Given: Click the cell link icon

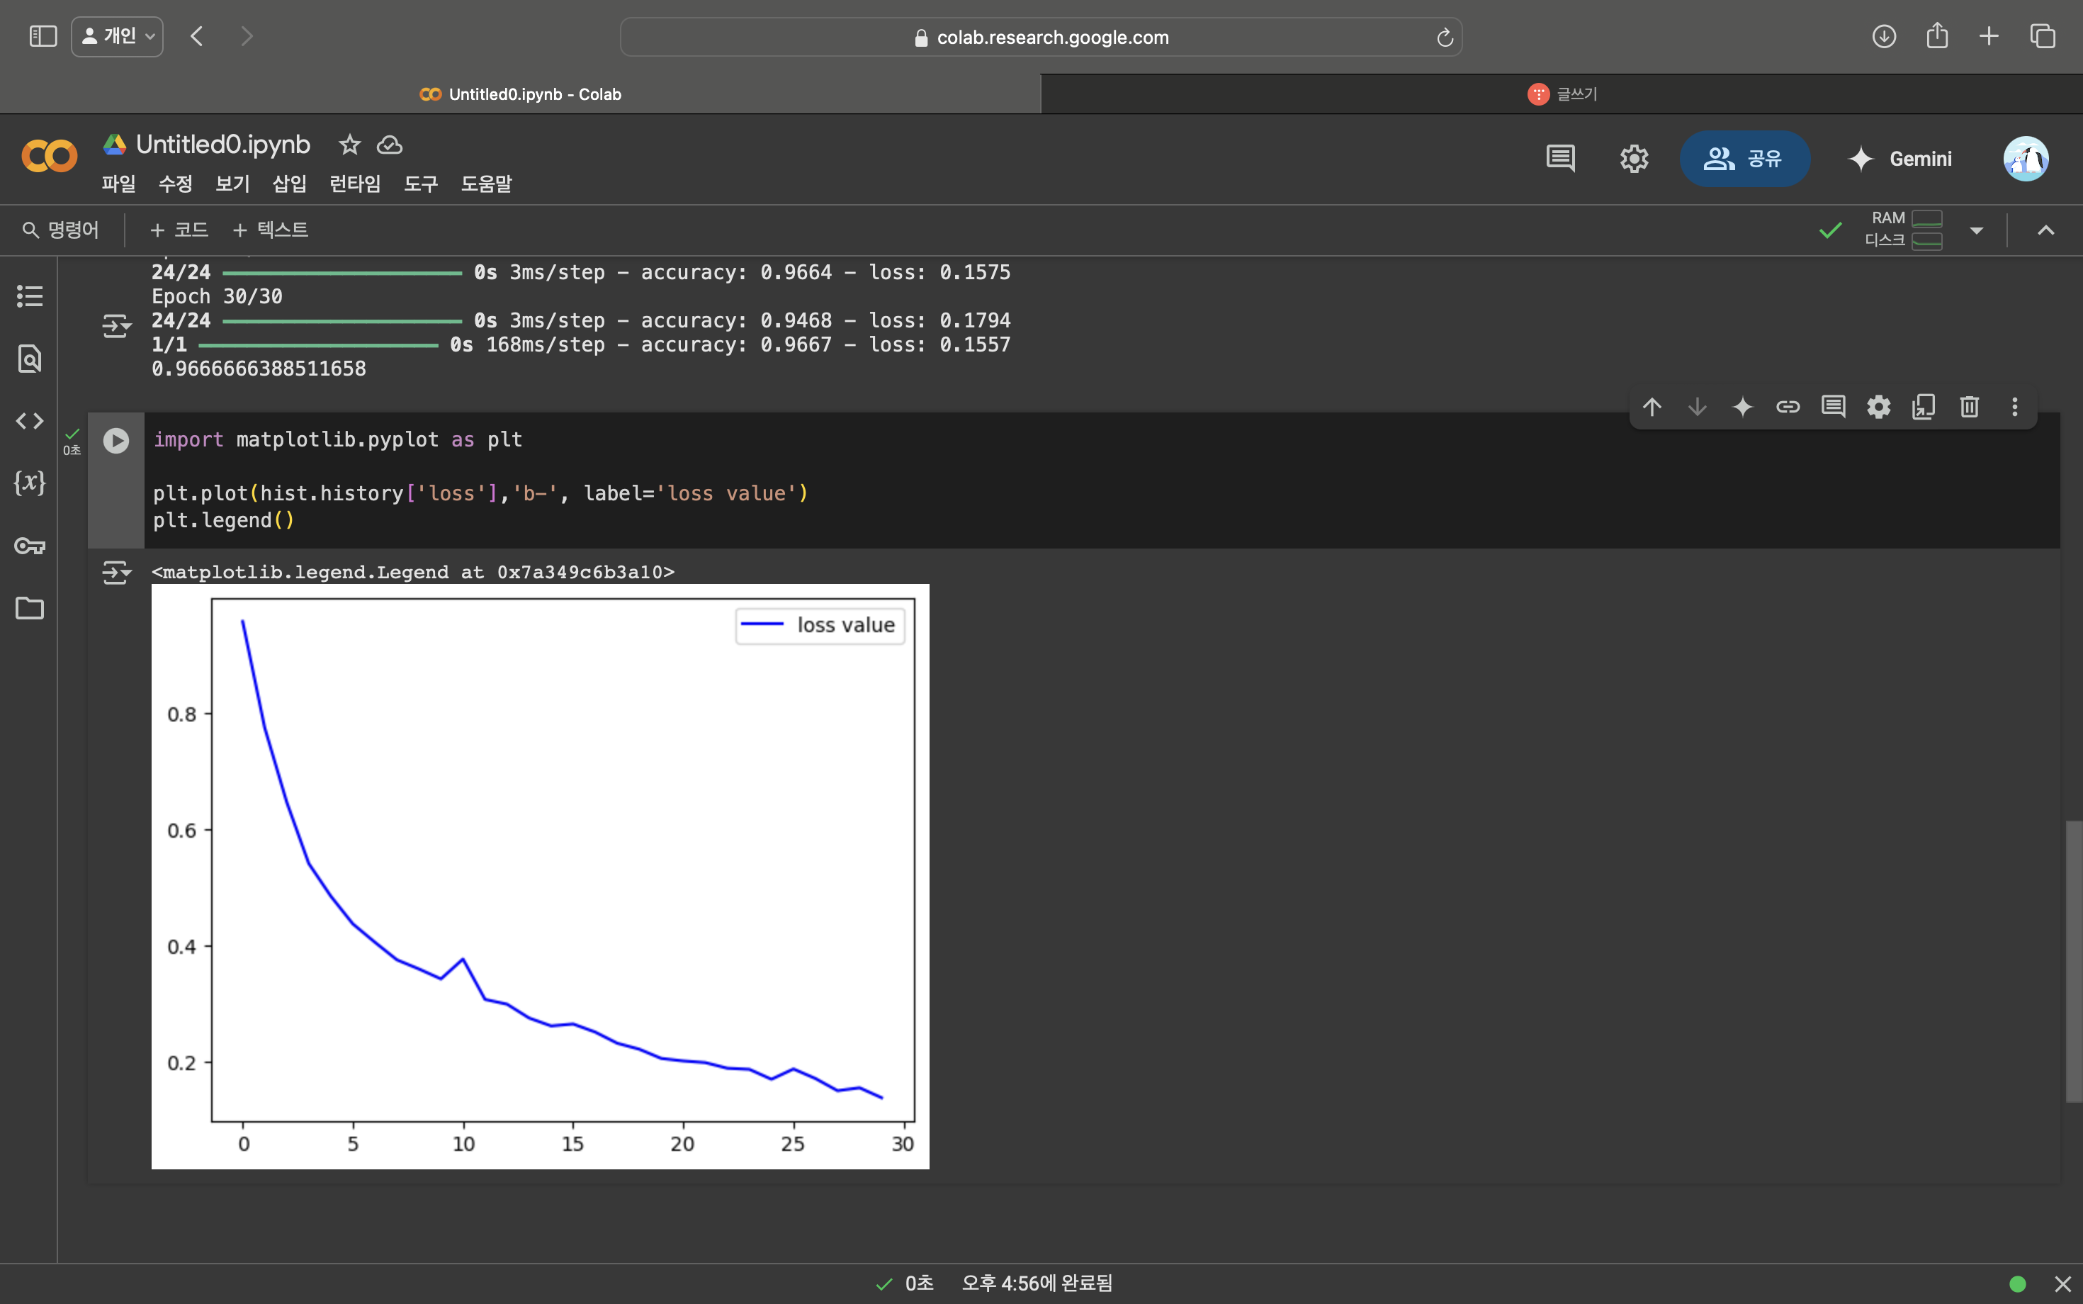Looking at the screenshot, I should (1788, 406).
